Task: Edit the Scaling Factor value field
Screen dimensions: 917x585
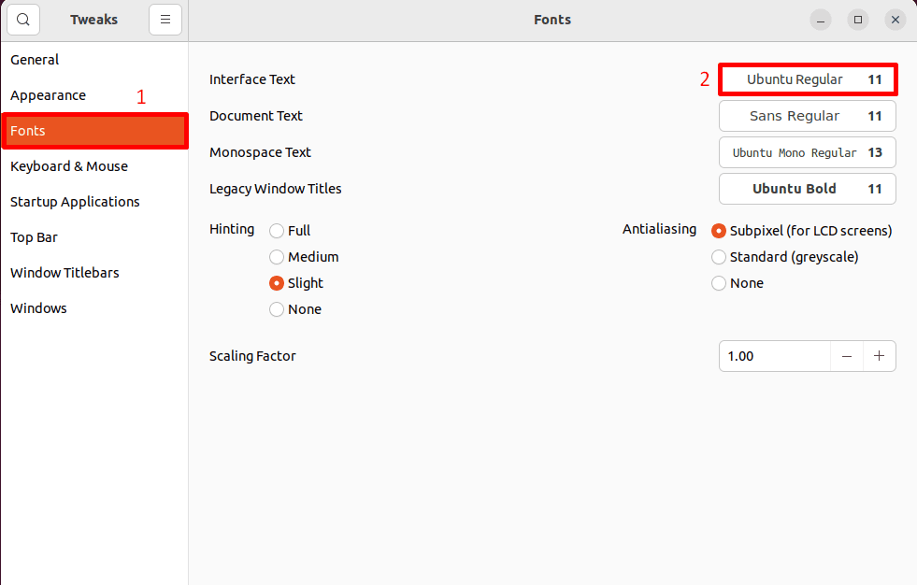Action: pos(774,355)
